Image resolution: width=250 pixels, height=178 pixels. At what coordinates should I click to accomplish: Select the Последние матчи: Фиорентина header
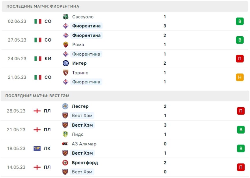125,6
